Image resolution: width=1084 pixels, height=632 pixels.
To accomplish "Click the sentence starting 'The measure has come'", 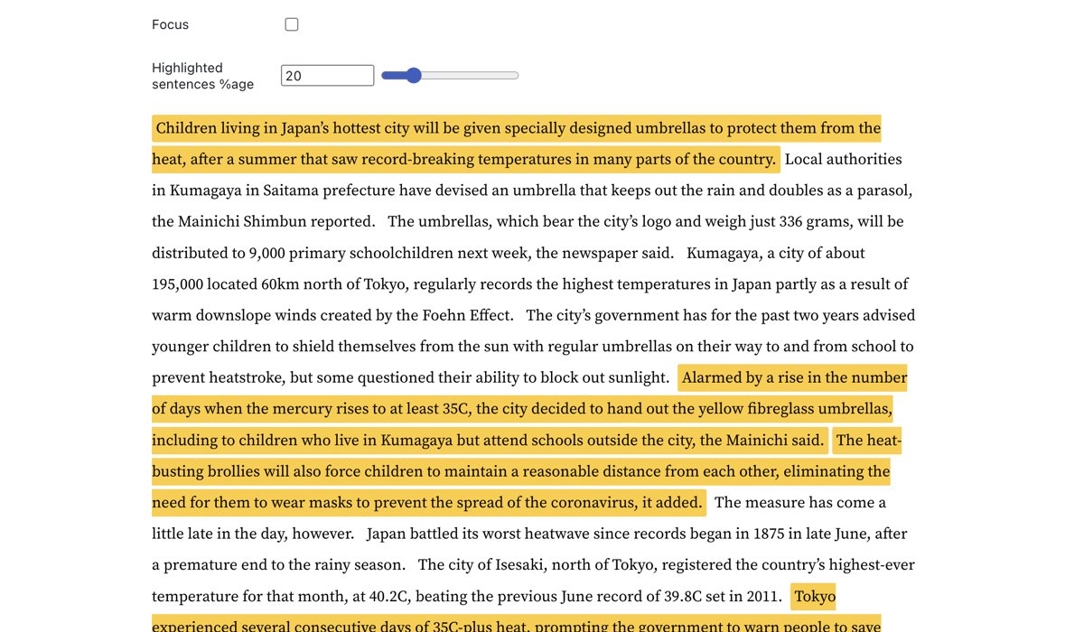I will [x=799, y=503].
